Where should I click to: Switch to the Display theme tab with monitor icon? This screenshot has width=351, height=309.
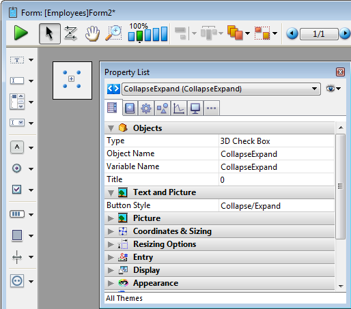(195, 108)
